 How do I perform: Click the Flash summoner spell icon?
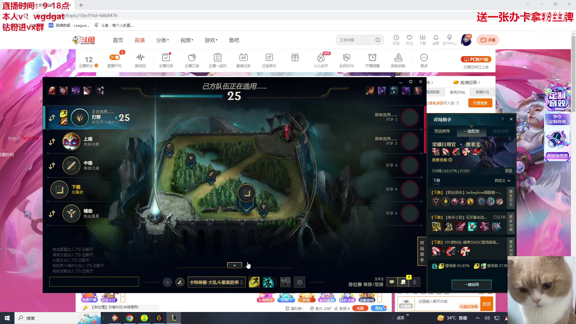point(254,282)
